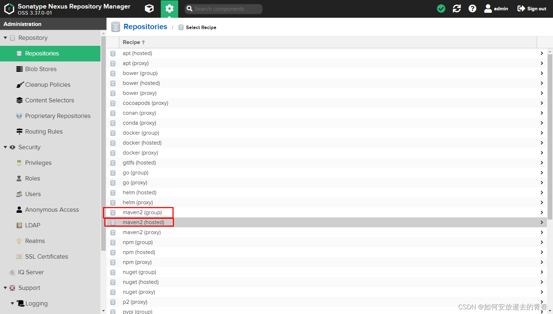Click the Administration gear icon

click(169, 9)
